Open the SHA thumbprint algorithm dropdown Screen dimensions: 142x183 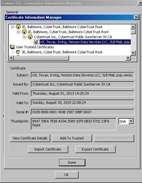(131, 121)
